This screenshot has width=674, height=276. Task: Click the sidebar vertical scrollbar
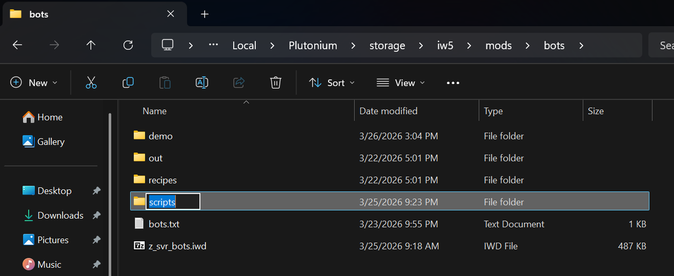tap(110, 195)
